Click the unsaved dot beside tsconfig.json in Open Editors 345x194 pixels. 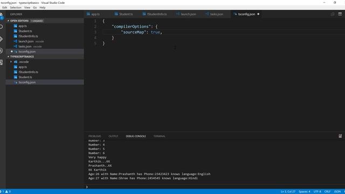point(12,52)
